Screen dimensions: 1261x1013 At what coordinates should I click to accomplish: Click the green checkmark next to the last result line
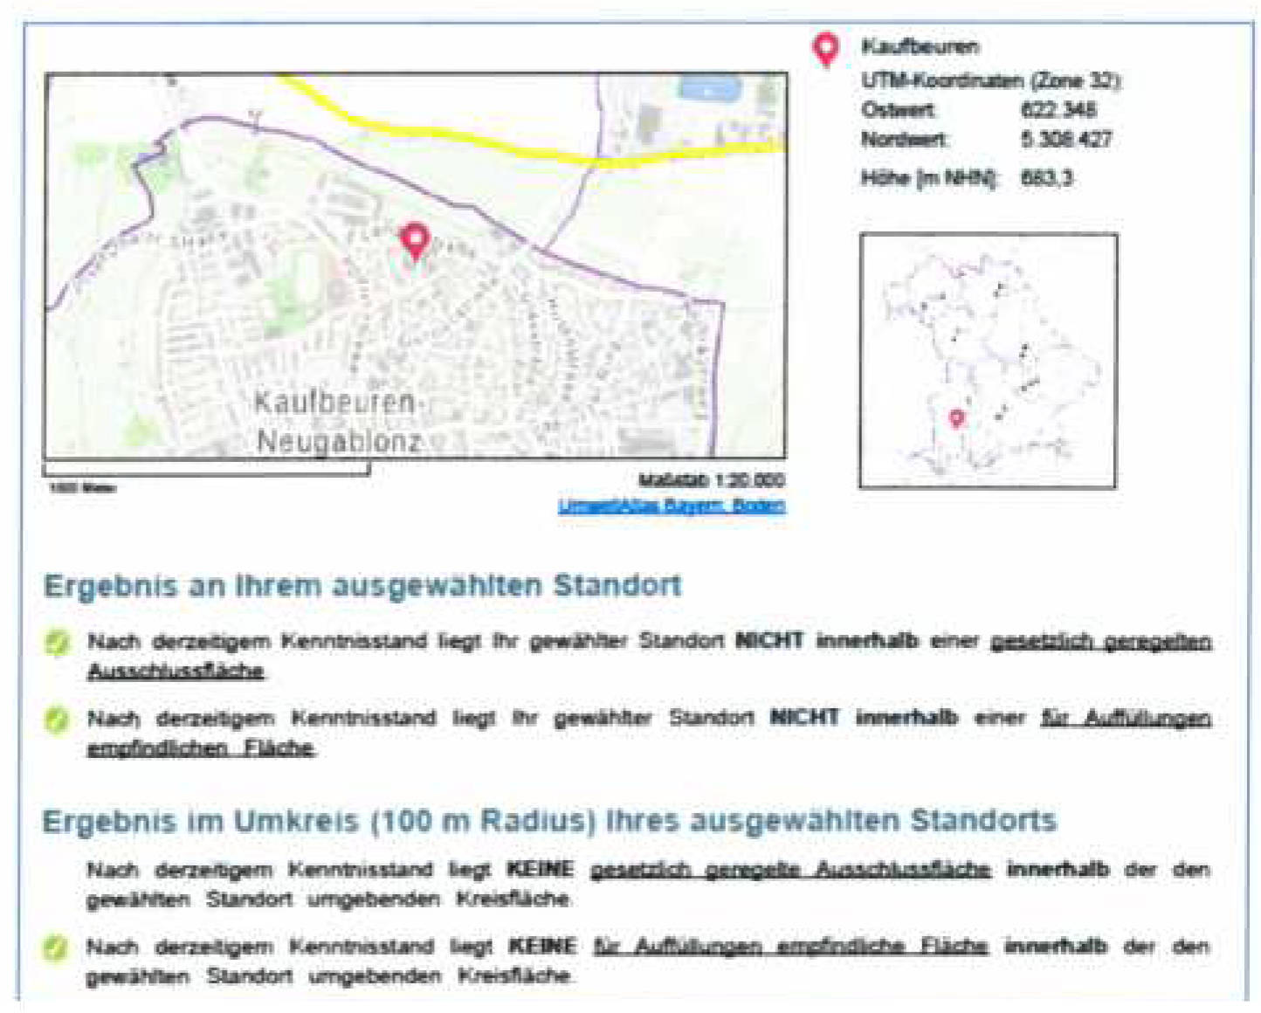tap(58, 946)
